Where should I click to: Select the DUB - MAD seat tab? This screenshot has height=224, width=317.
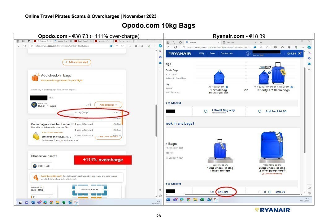pos(41,166)
